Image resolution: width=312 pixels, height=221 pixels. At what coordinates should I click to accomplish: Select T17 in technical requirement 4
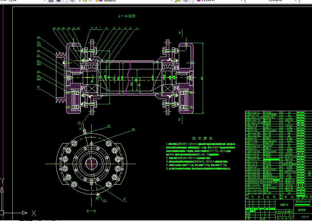222,165
